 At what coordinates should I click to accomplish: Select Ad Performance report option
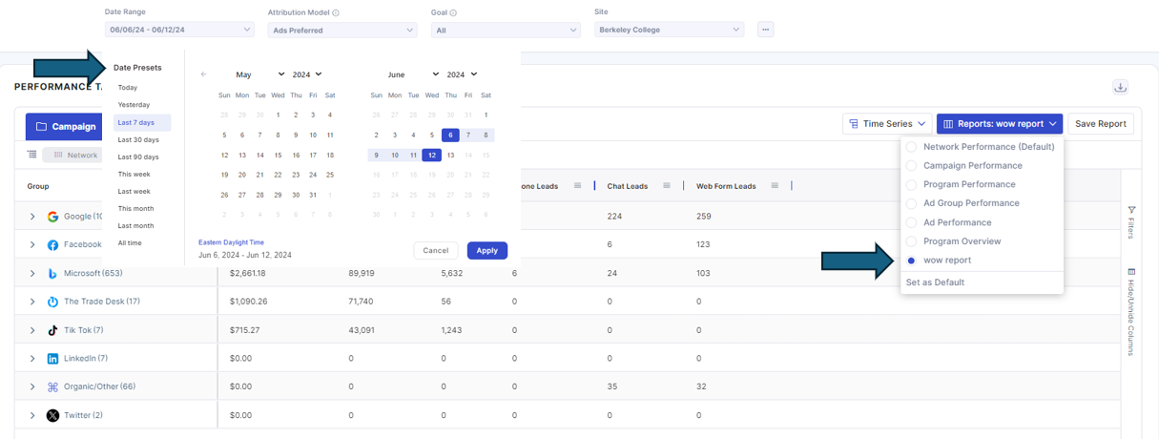pos(947,222)
